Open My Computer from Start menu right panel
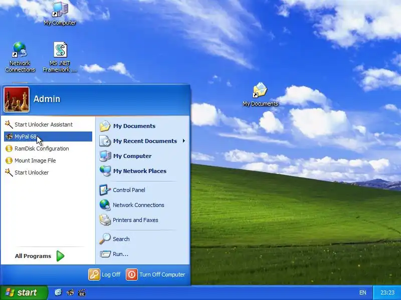The image size is (401, 300). tap(142, 156)
